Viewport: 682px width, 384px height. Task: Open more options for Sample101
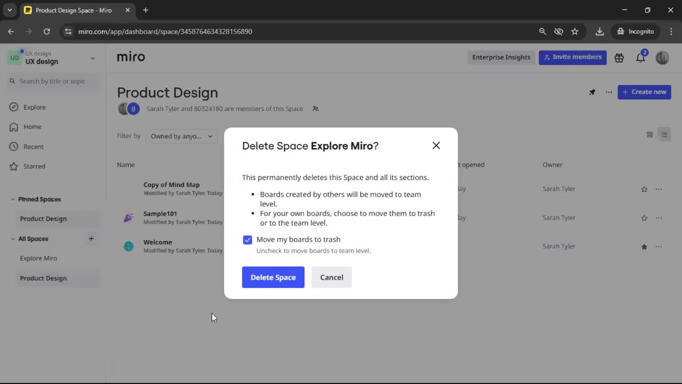coord(659,218)
